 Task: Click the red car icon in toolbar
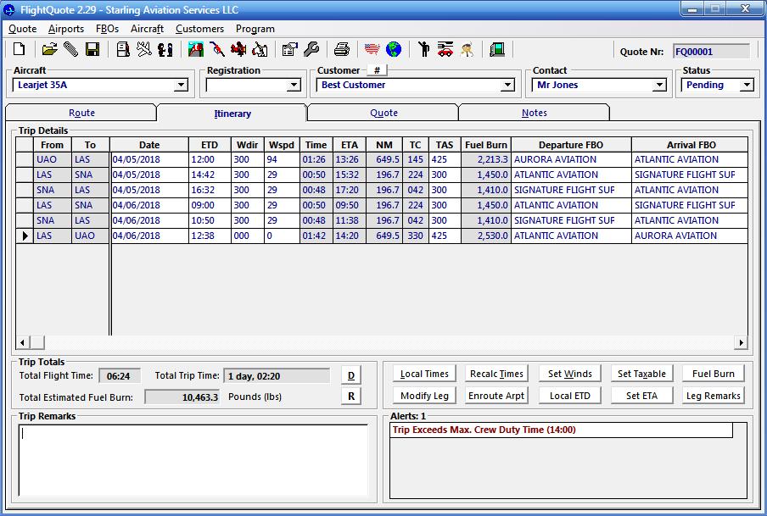(445, 50)
